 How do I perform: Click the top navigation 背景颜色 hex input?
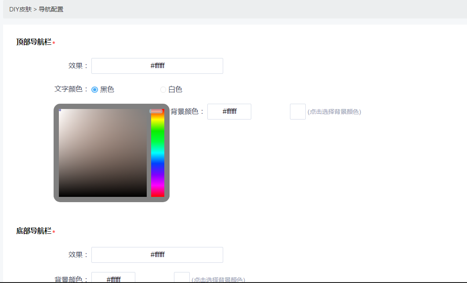pyautogui.click(x=229, y=112)
